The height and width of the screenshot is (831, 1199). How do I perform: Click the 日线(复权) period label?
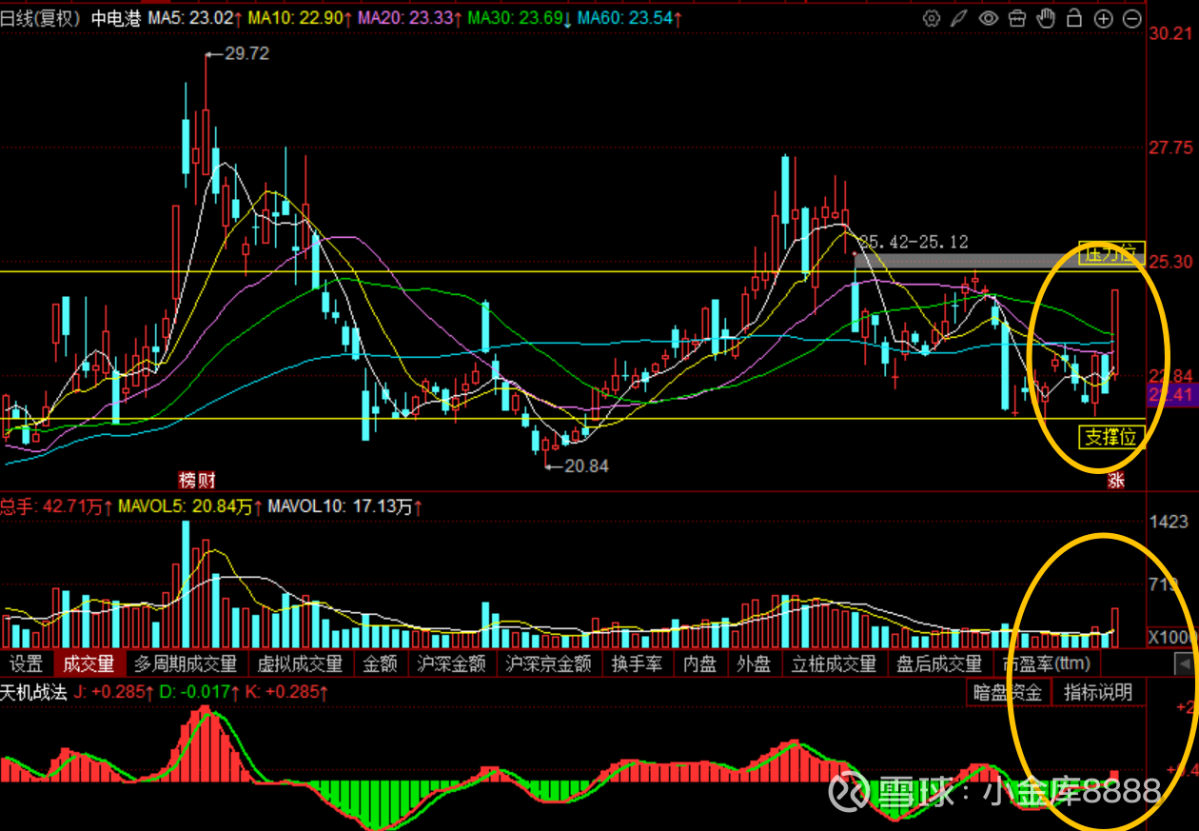(x=42, y=18)
